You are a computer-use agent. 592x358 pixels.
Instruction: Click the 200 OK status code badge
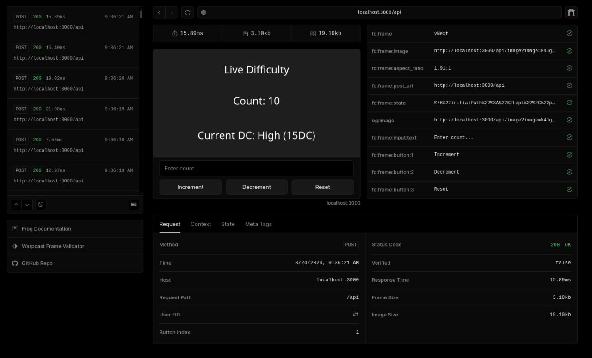coord(561,245)
